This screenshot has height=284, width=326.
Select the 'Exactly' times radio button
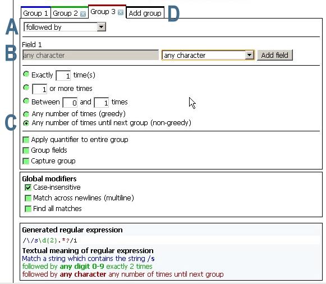(26, 74)
